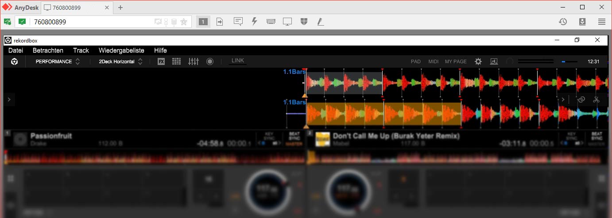Open the FX panel
This screenshot has width=612, height=218.
click(x=161, y=61)
